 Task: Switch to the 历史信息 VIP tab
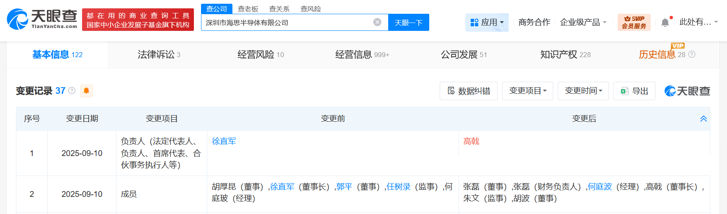coord(662,54)
